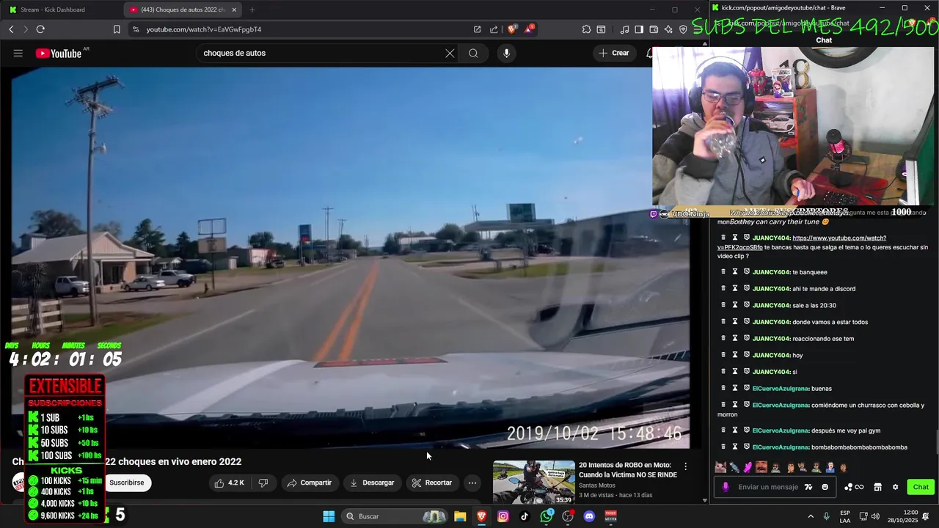Open the 7TV emote menu icon

coord(808,487)
